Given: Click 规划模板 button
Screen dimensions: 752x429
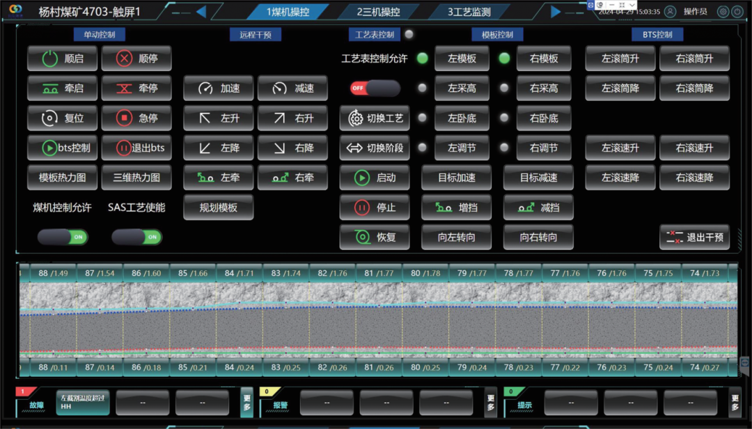Looking at the screenshot, I should tap(218, 208).
